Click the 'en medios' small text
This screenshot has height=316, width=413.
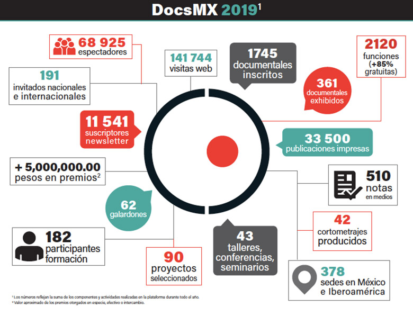click(379, 197)
